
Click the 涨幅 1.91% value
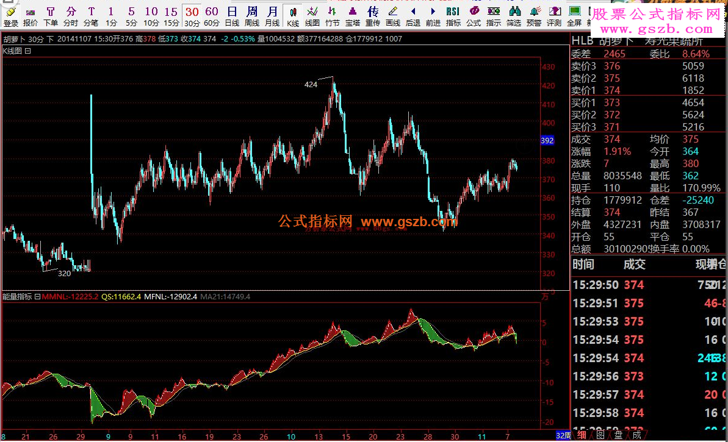point(617,151)
